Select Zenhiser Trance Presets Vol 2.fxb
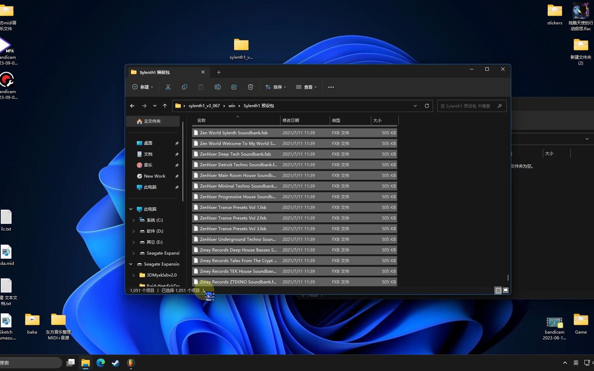This screenshot has height=371, width=594. pos(295,218)
